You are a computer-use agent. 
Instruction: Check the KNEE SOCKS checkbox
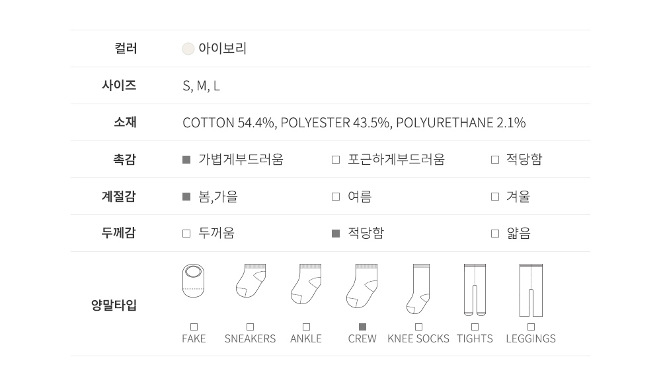[x=418, y=327]
